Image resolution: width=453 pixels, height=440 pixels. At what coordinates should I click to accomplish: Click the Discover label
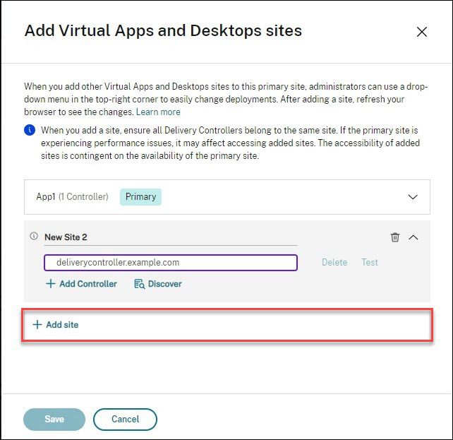165,284
